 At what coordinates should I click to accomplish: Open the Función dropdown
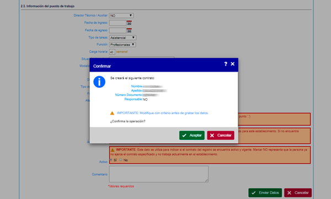(122, 45)
